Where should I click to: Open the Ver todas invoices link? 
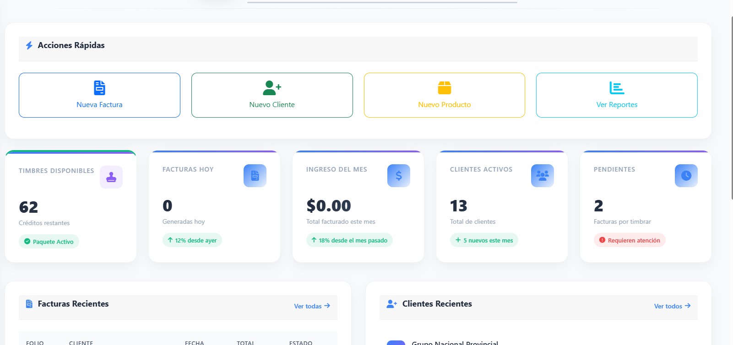(x=312, y=306)
